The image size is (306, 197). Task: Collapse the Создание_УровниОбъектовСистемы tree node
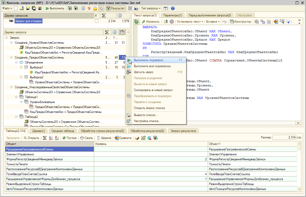tap(11, 43)
